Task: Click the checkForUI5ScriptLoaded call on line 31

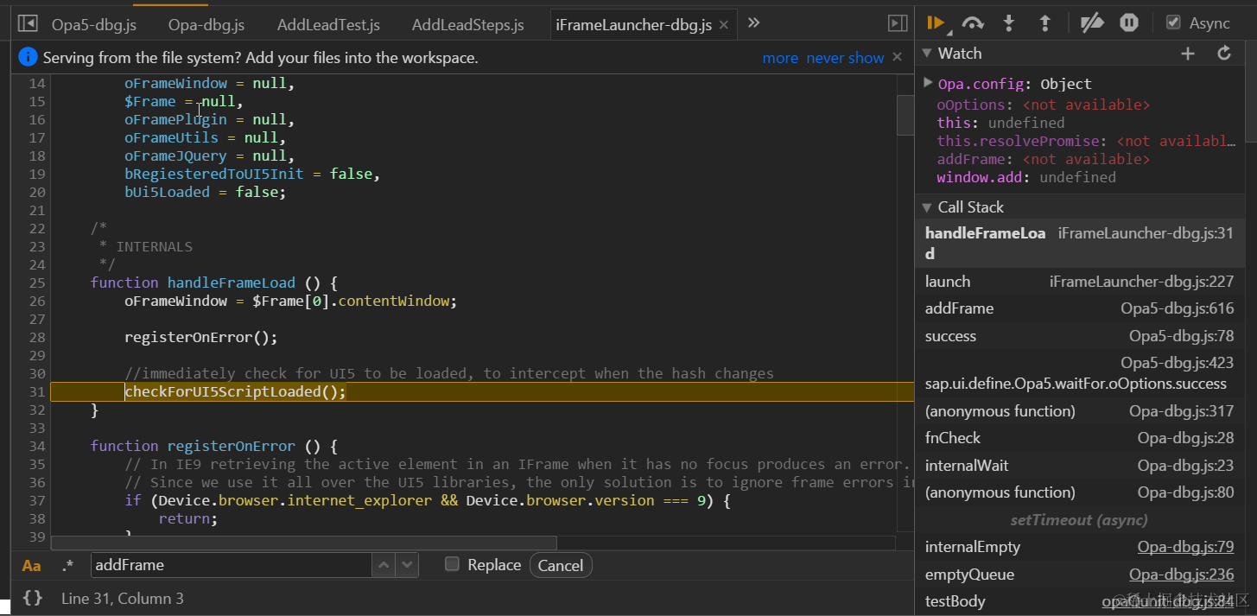Action: (x=235, y=391)
